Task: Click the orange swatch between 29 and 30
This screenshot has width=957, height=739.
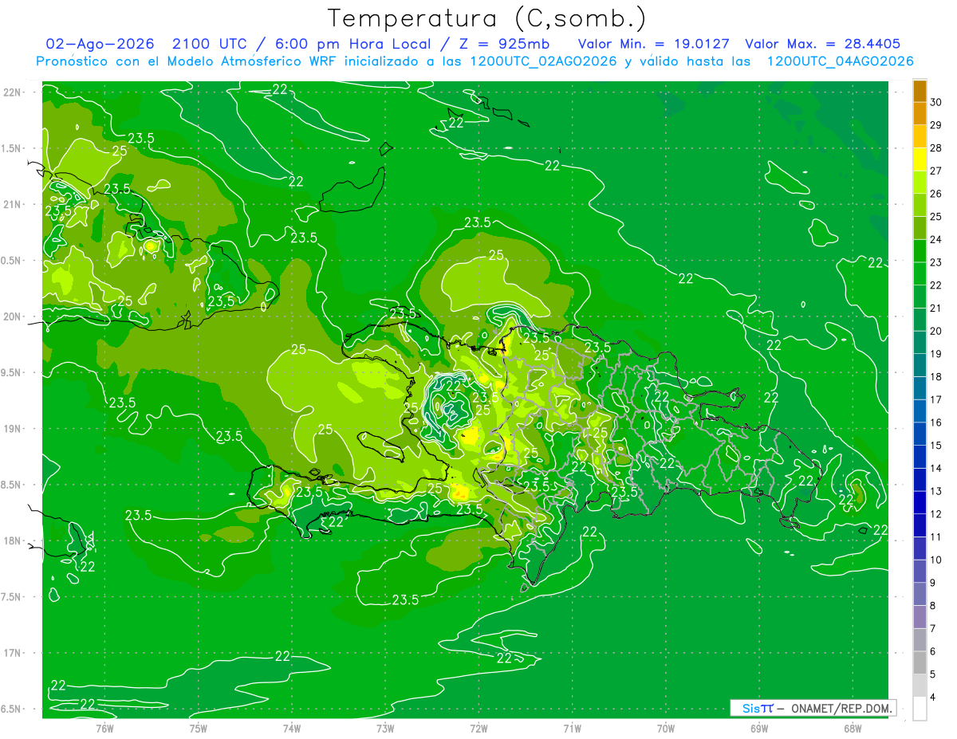Action: (x=920, y=114)
